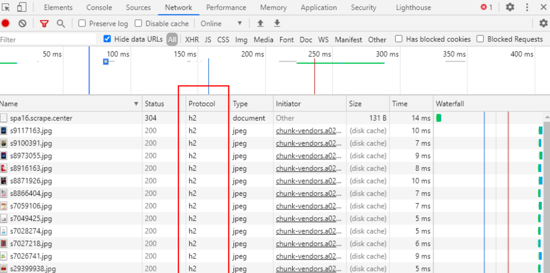Open network search with magnifier icon
This screenshot has height=273, width=550.
(61, 24)
